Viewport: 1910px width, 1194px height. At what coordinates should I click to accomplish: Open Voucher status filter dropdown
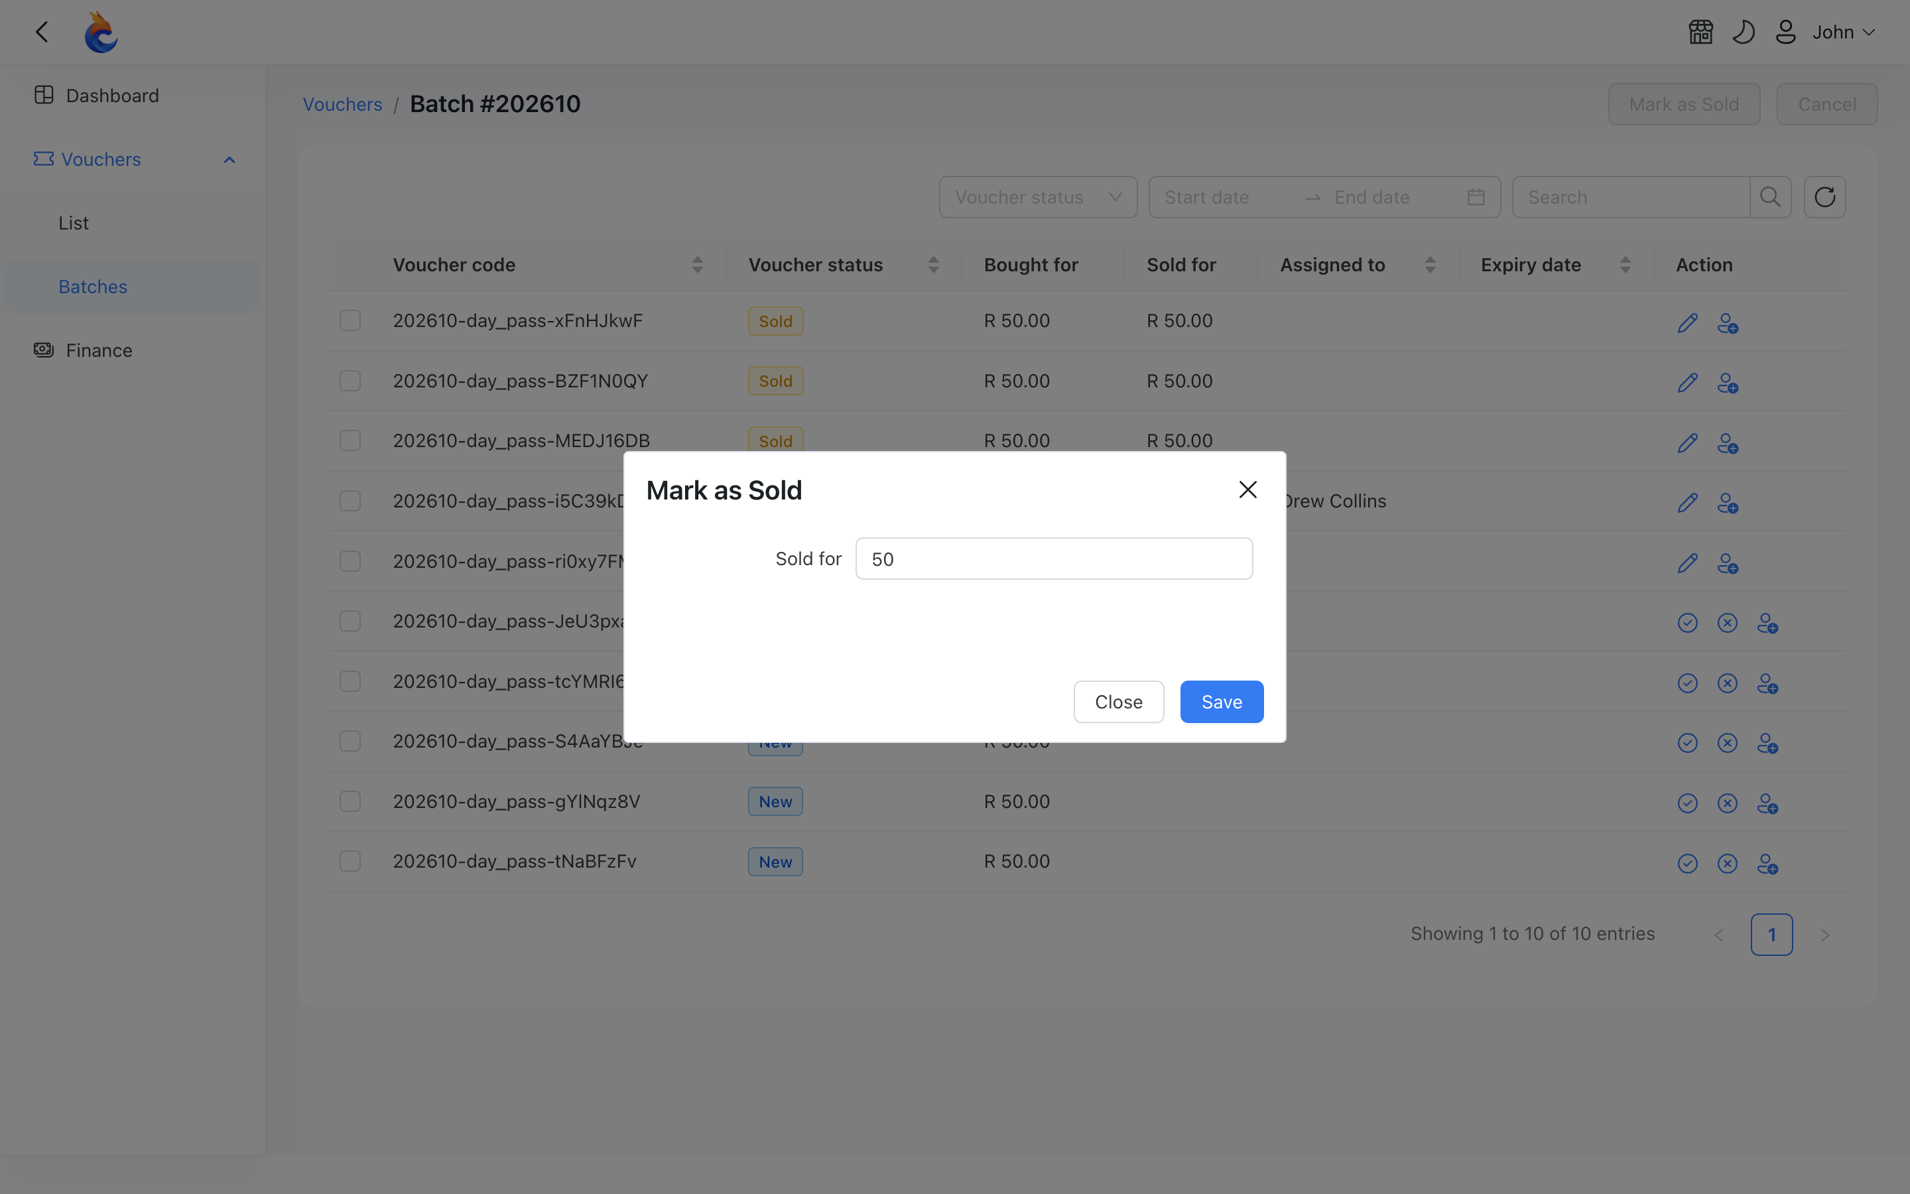(1038, 196)
